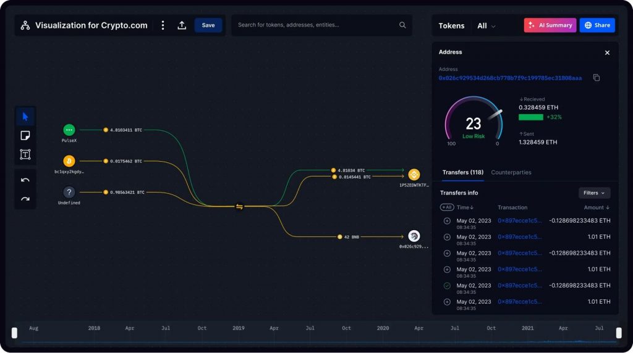Open the Filters dropdown
Viewport: 633px width, 353px height.
(594, 193)
